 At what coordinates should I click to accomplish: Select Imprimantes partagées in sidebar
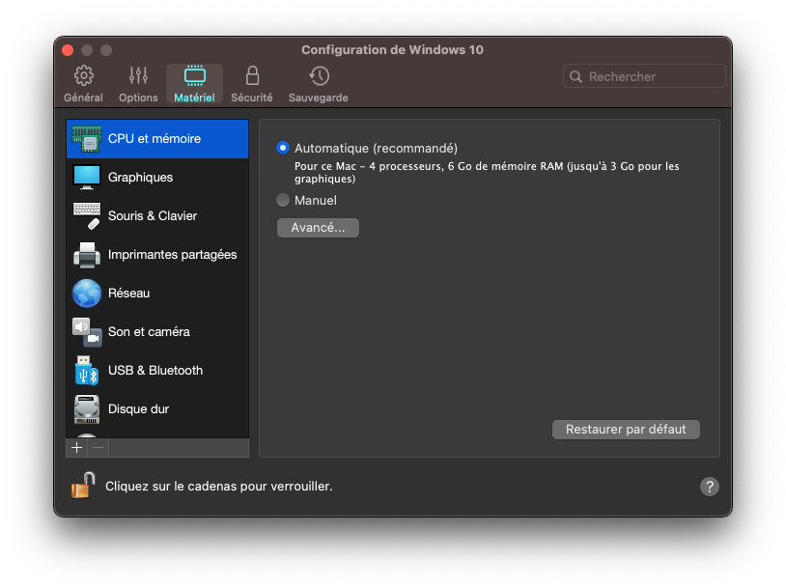(x=157, y=255)
